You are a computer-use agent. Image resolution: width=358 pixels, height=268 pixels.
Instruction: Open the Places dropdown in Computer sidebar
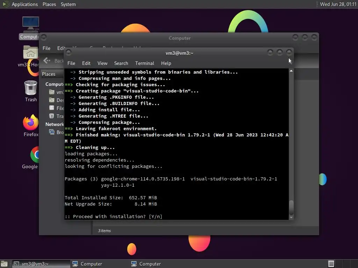pyautogui.click(x=52, y=74)
